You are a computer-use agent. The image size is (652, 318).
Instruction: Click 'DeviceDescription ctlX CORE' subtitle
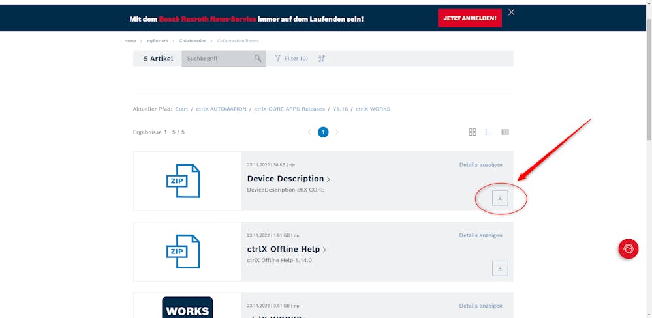point(286,190)
